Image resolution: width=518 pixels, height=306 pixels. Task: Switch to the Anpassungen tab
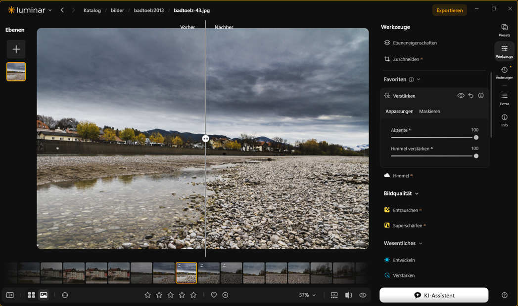pyautogui.click(x=399, y=112)
